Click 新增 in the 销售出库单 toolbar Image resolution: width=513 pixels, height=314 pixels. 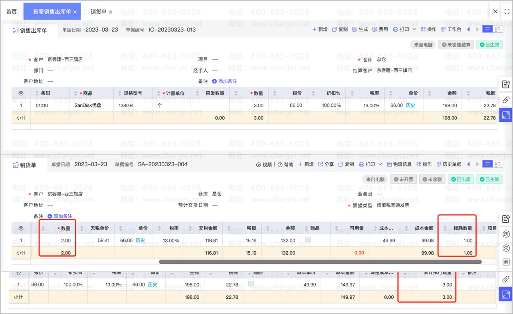(320, 29)
